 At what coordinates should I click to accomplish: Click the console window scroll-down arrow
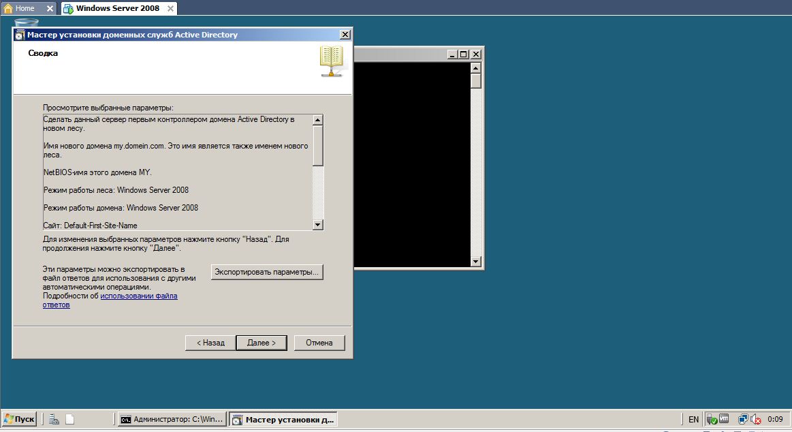pyautogui.click(x=475, y=261)
